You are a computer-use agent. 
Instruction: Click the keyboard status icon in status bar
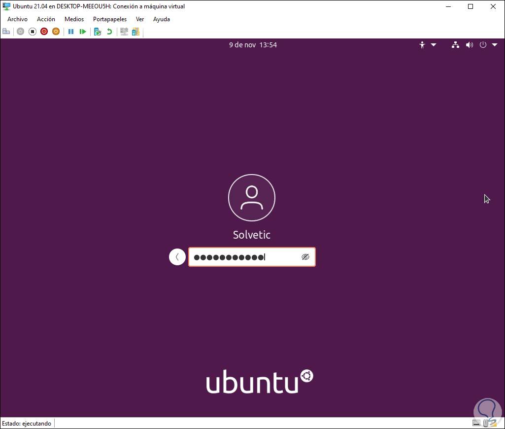point(476,423)
